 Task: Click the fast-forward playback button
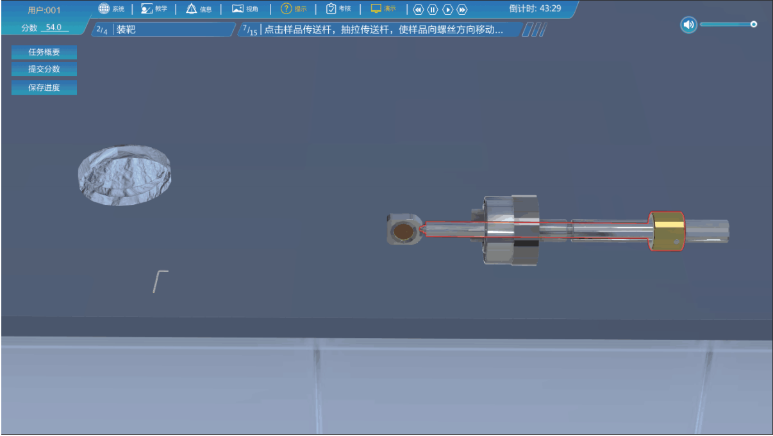point(462,10)
